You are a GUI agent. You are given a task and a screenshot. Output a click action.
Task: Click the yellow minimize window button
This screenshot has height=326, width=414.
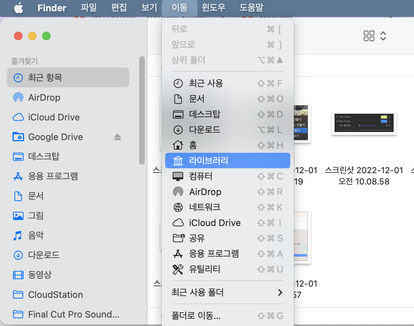tap(32, 36)
